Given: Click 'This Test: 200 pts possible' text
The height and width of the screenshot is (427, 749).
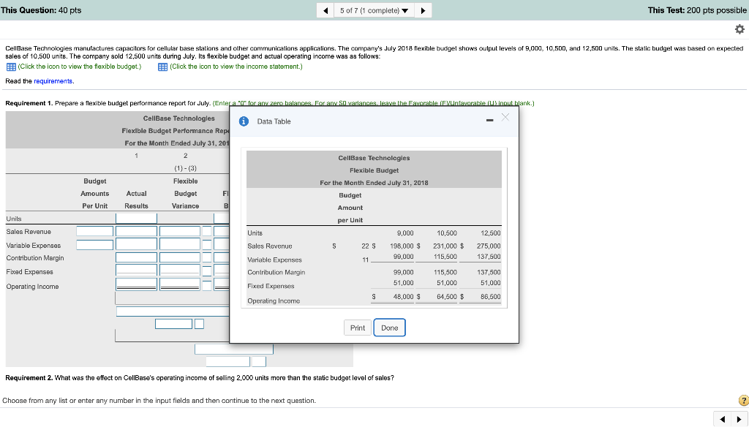Looking at the screenshot, I should 697,10.
